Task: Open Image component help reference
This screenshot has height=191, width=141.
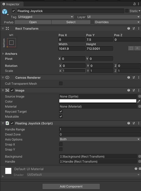Action: 129,90
